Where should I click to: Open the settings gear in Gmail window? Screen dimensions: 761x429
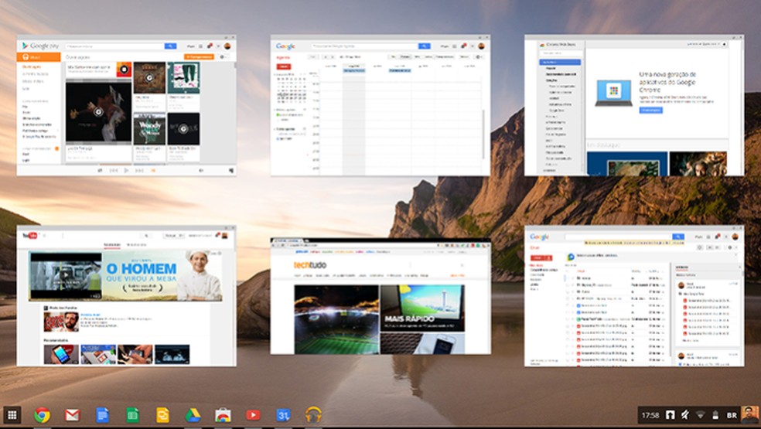coord(730,247)
